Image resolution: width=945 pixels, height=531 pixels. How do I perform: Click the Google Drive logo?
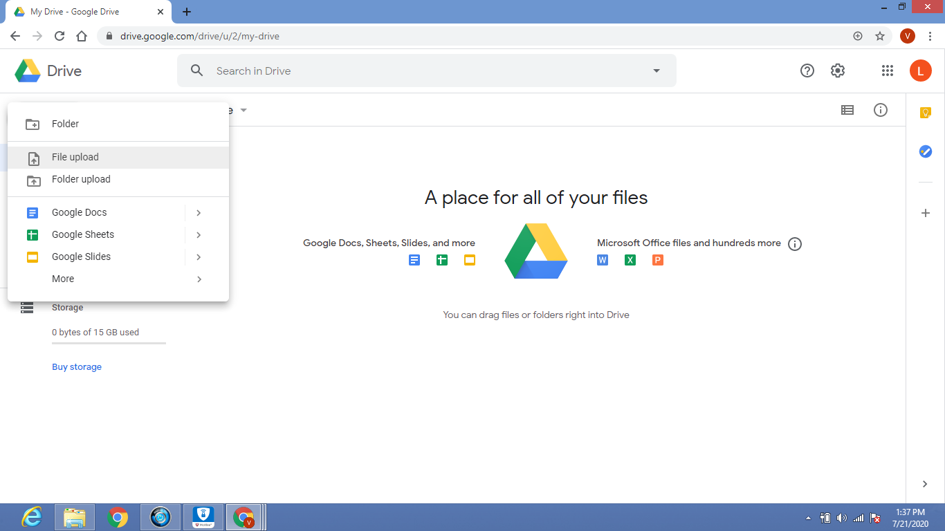28,71
